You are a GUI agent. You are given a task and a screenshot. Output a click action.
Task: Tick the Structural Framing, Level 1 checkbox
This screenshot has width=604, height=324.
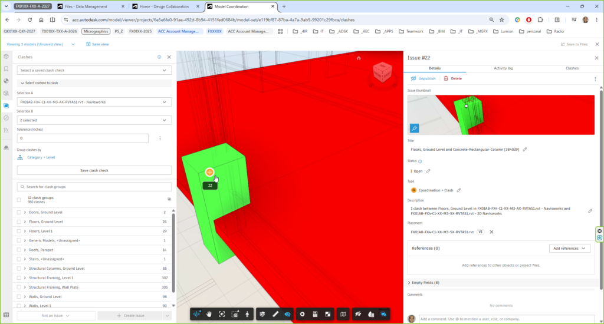[x=19, y=278]
